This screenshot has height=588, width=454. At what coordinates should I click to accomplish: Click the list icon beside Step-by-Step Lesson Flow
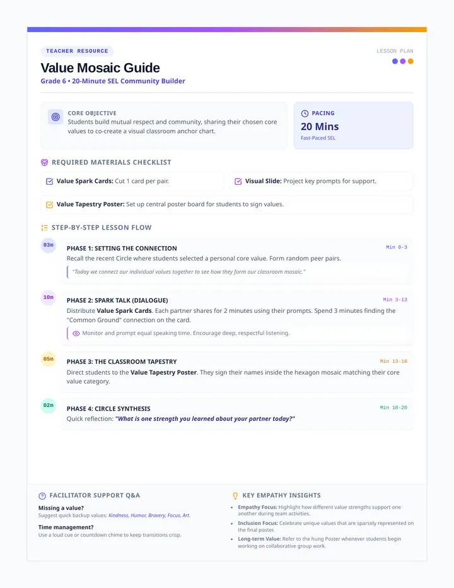tap(45, 228)
